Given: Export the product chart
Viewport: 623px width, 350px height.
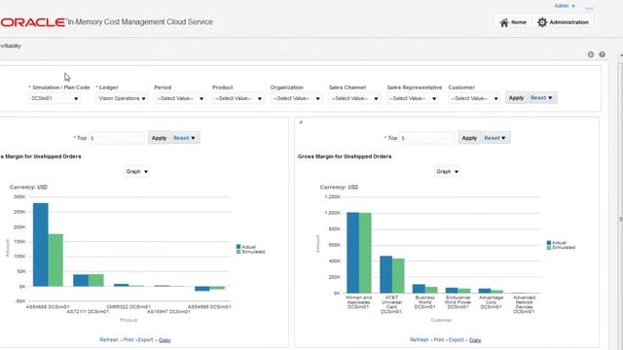Looking at the screenshot, I should [x=145, y=339].
